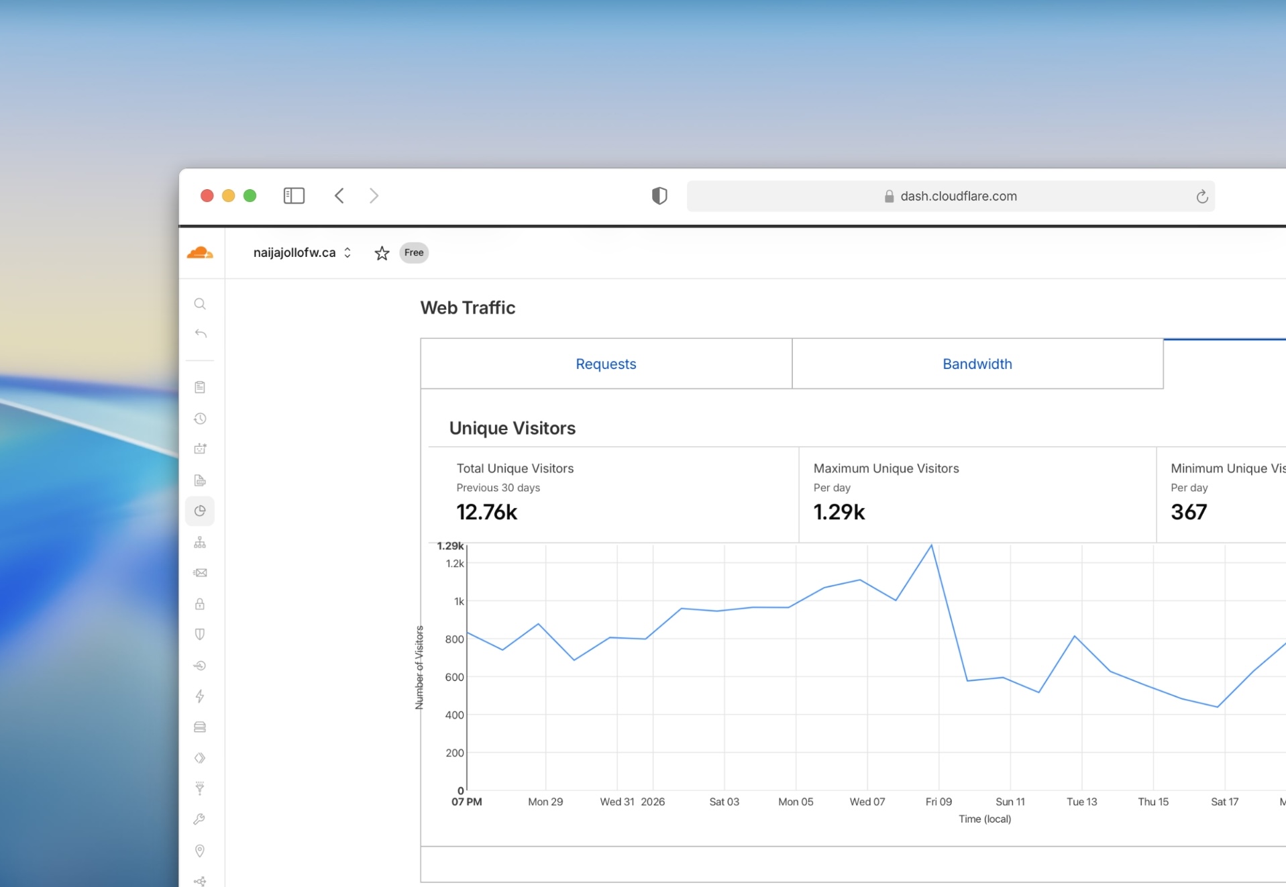Click the Cloudflare logo

pos(200,253)
